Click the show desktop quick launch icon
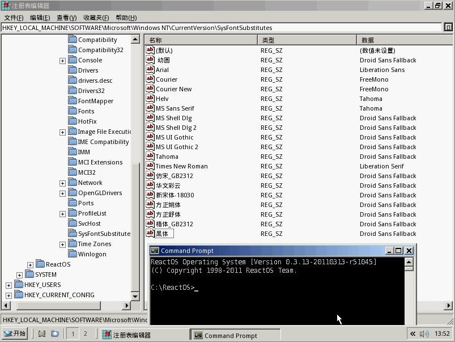 tap(42, 334)
